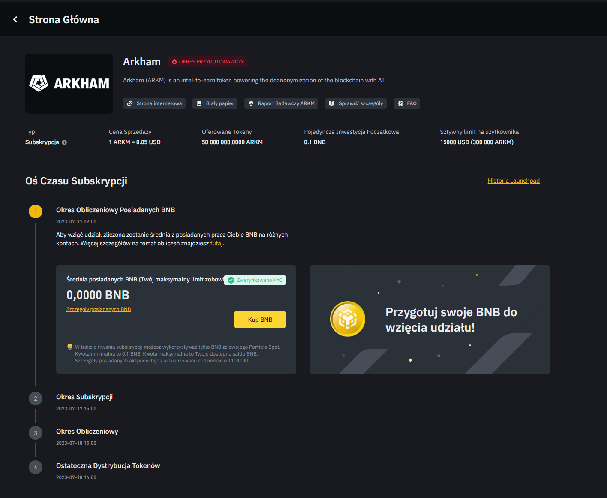Click the Pojedyncza Inwestycja Początkowa label
The height and width of the screenshot is (498, 607).
pos(352,132)
